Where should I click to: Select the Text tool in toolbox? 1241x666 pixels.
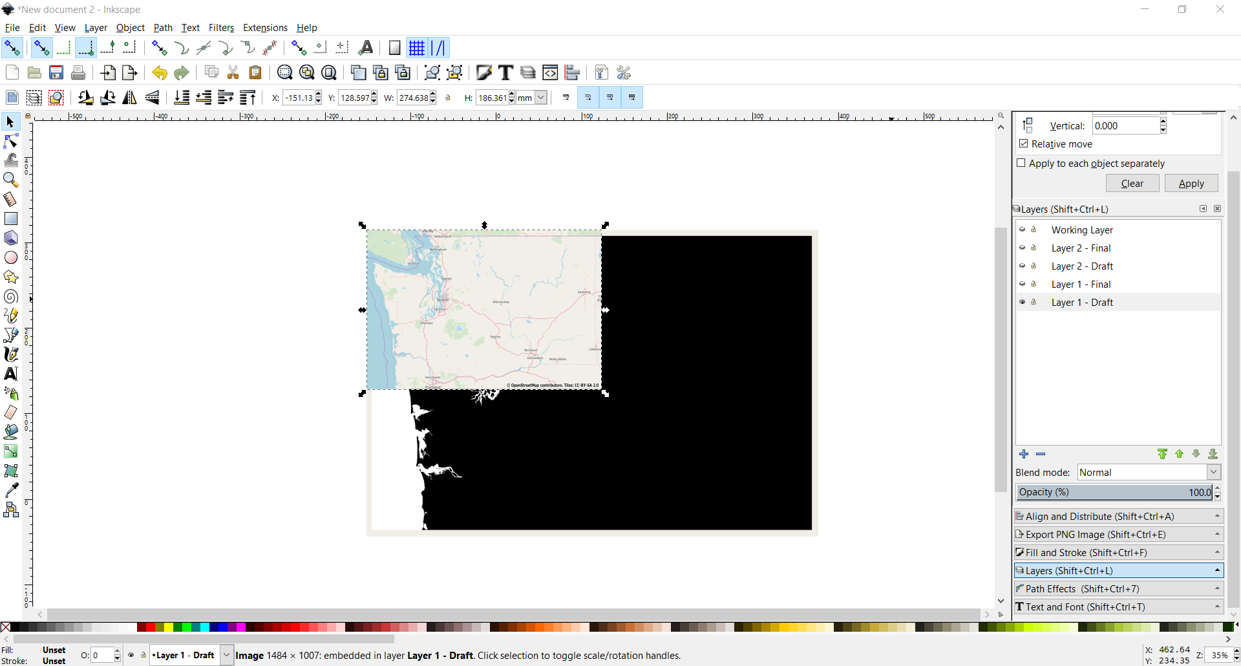point(10,374)
